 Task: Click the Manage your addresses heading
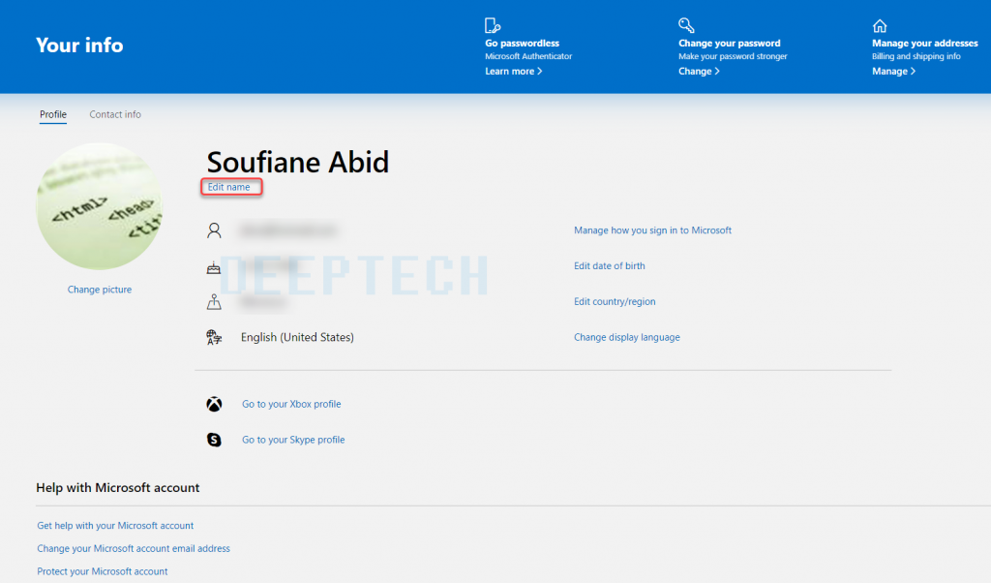click(925, 43)
